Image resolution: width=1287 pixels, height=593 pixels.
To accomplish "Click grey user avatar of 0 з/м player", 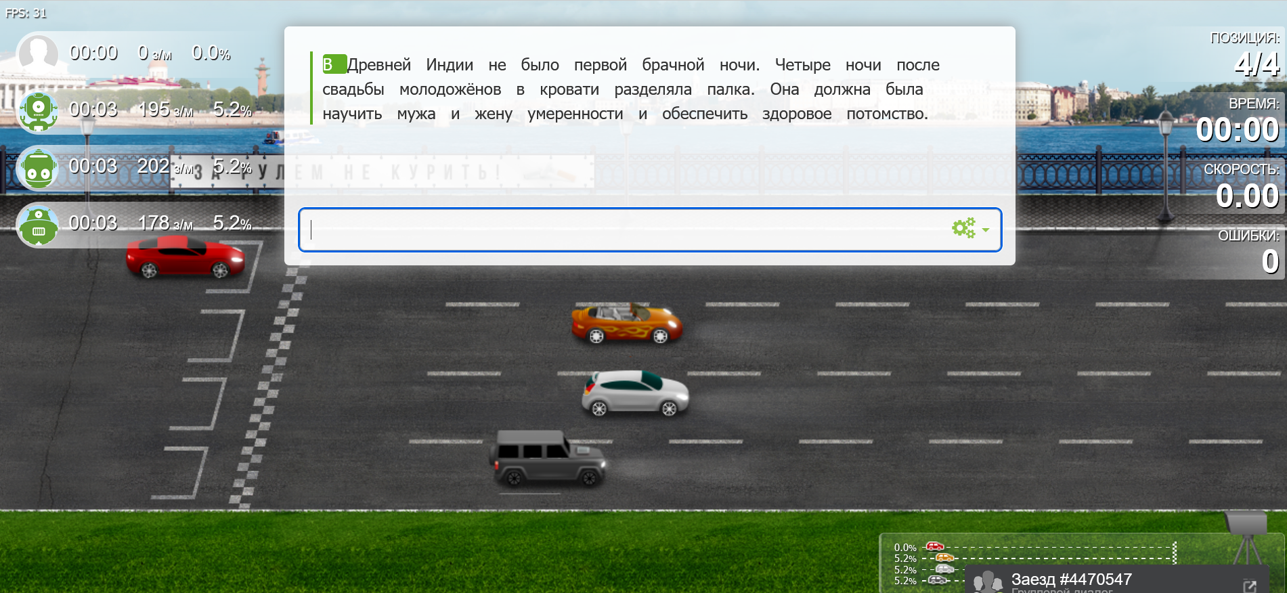I will pos(38,54).
